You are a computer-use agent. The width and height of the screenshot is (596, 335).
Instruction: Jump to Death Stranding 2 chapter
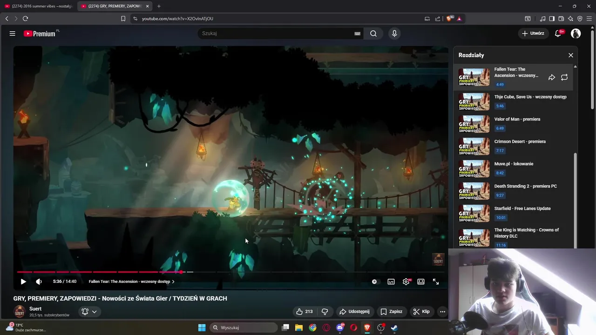coord(514,190)
